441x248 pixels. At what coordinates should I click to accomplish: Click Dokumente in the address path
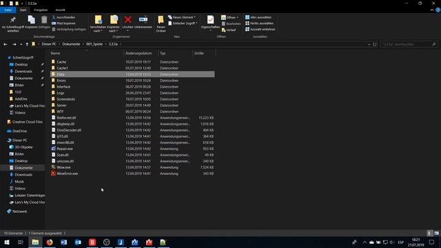(71, 44)
